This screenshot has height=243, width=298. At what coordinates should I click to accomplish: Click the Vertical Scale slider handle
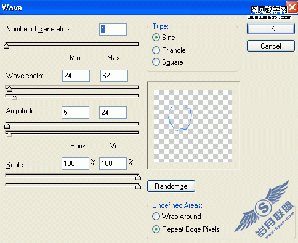pos(138,186)
